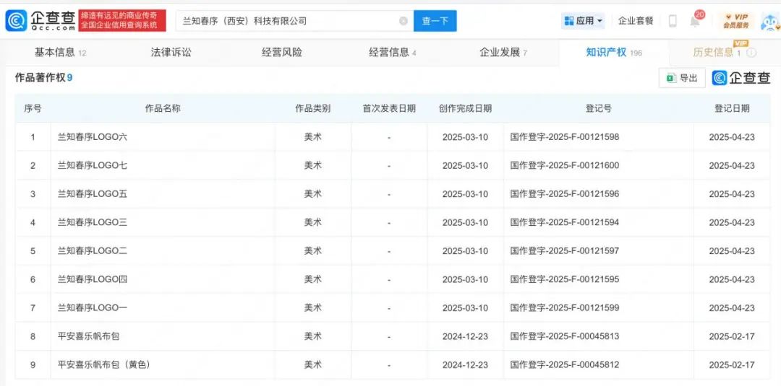Click the 兰知春序LOGO六 work name
The image size is (781, 386).
coord(93,137)
